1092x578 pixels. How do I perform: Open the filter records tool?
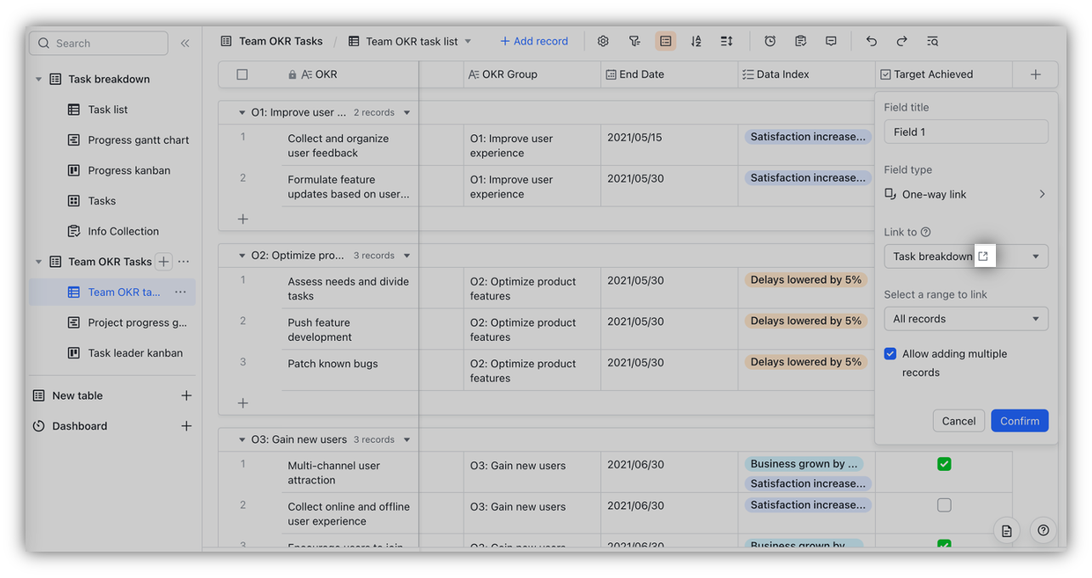(x=634, y=41)
